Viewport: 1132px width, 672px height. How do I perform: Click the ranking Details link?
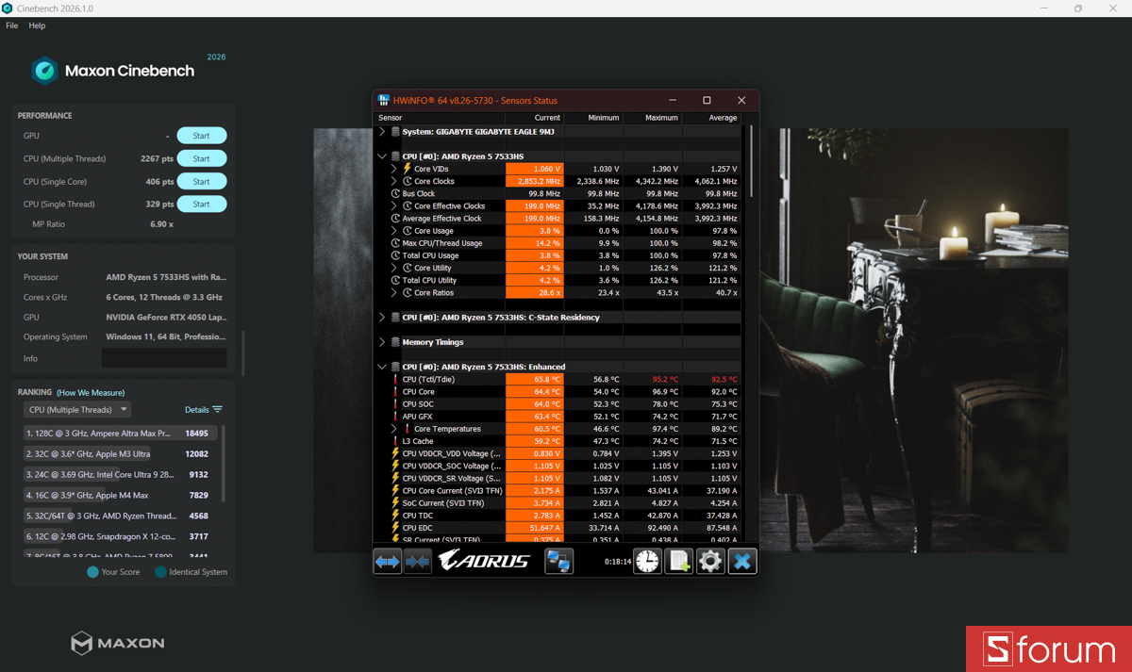tap(196, 410)
